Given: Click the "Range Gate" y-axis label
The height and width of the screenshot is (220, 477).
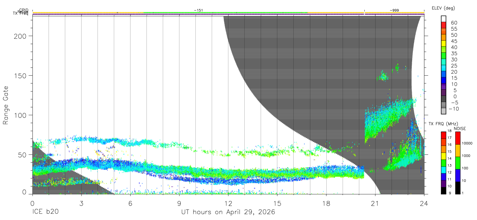Looking at the screenshot, I should (x=6, y=105).
